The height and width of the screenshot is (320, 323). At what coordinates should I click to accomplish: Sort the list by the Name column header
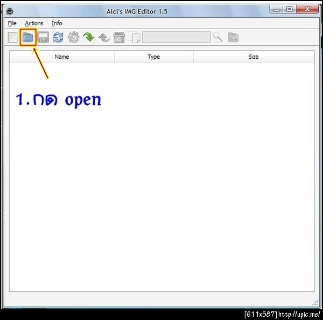[x=62, y=57]
